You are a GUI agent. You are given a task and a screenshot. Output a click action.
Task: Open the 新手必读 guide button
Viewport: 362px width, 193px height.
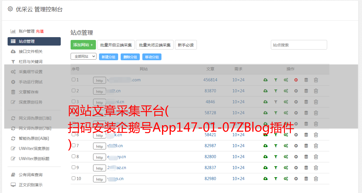pyautogui.click(x=186, y=45)
